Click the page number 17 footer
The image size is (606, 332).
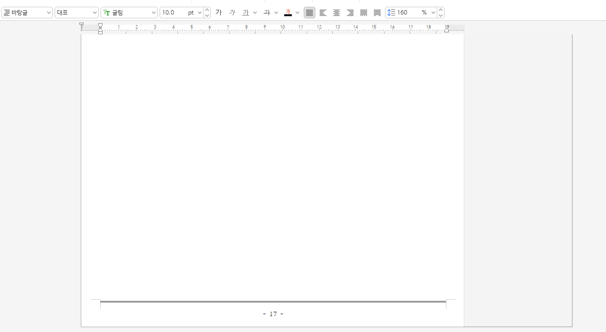click(273, 314)
